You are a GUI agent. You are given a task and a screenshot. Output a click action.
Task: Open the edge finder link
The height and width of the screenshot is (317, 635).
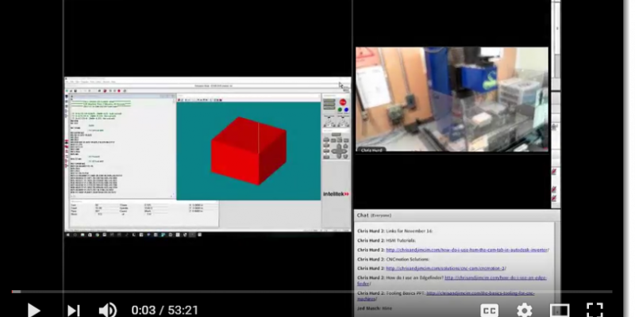point(496,278)
